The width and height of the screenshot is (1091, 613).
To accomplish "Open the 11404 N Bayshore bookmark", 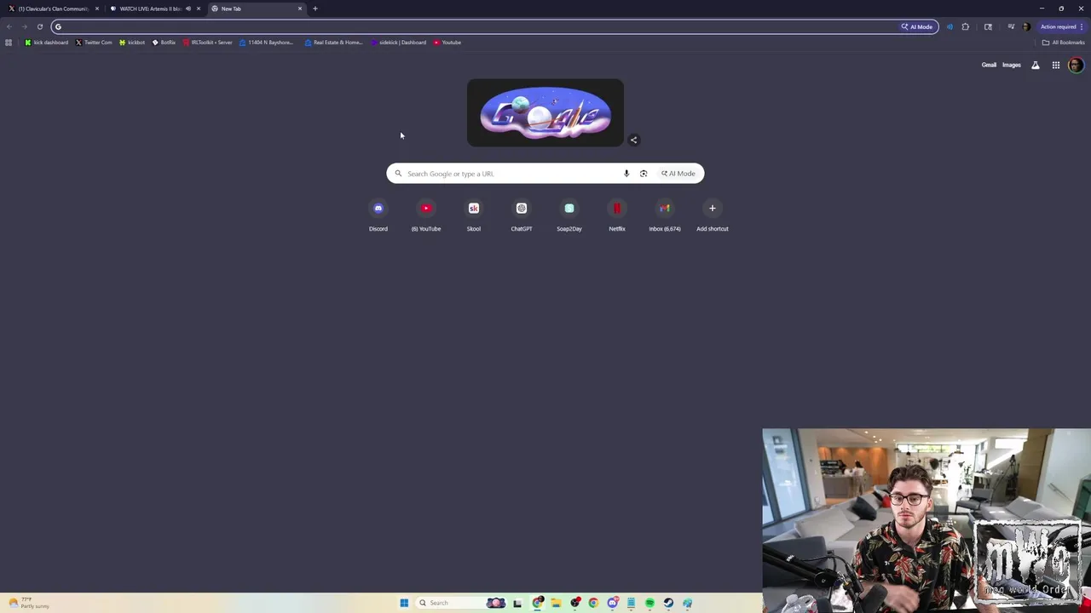I will coord(266,43).
